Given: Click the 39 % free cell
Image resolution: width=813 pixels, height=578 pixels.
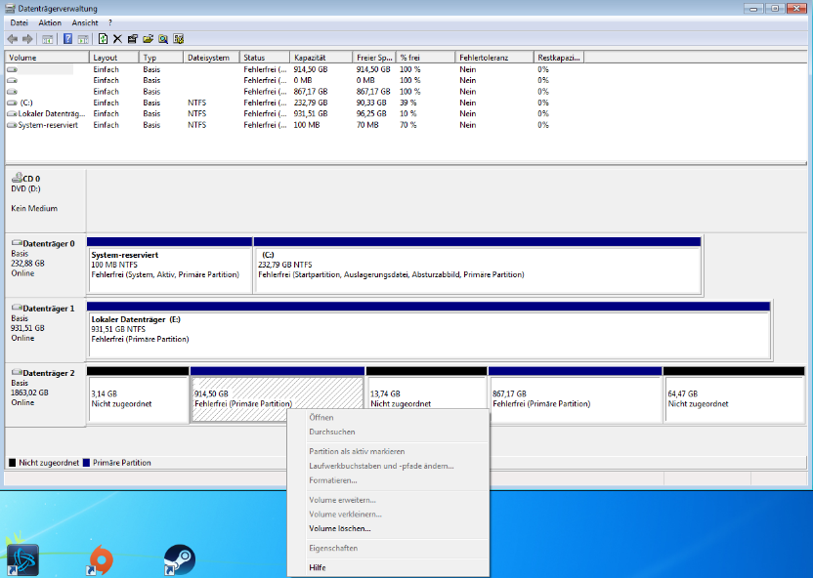Looking at the screenshot, I should point(408,103).
